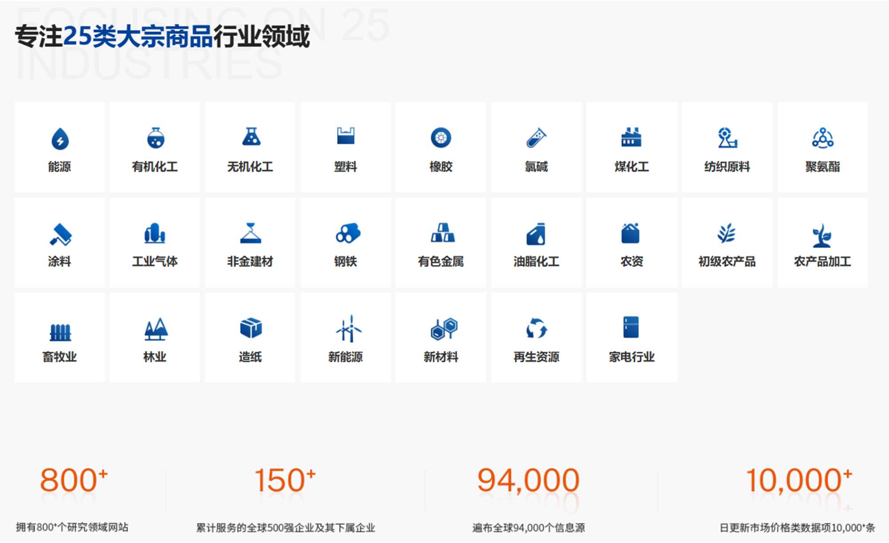889x543 pixels.
Task: Click the 能源 energy droplet icon
Action: [60, 139]
